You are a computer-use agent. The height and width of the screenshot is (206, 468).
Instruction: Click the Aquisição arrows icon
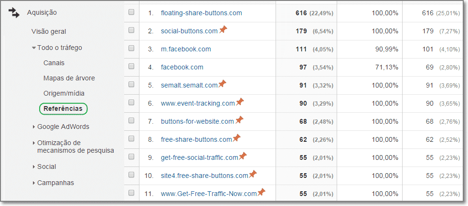point(13,13)
